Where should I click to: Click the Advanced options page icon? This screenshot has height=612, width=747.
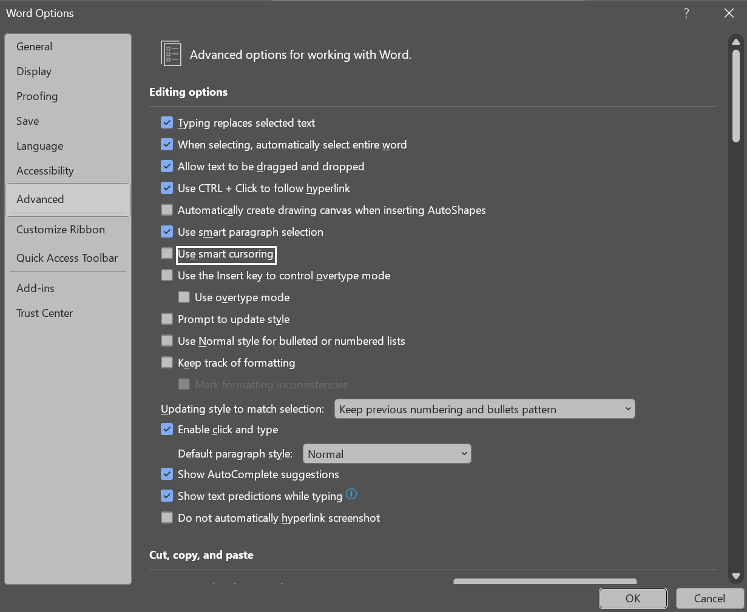point(171,53)
